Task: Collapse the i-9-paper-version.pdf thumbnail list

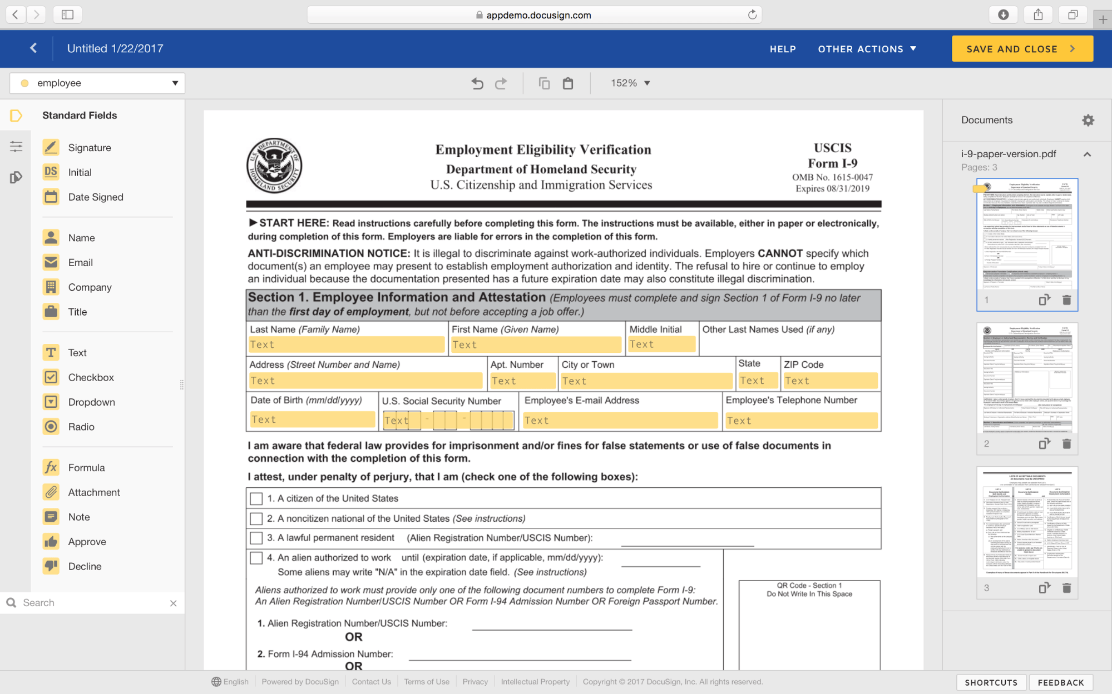Action: click(1087, 154)
